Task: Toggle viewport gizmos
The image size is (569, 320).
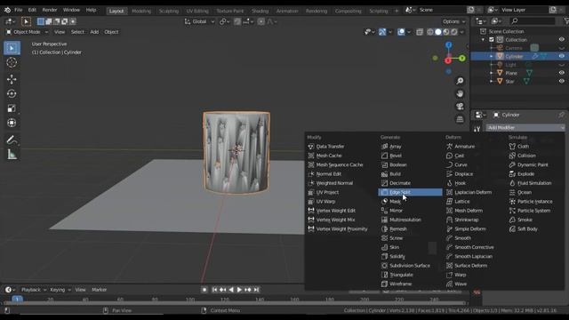Action: pyautogui.click(x=382, y=32)
